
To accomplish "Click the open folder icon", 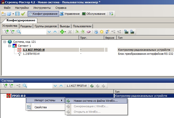I will 9,14.
